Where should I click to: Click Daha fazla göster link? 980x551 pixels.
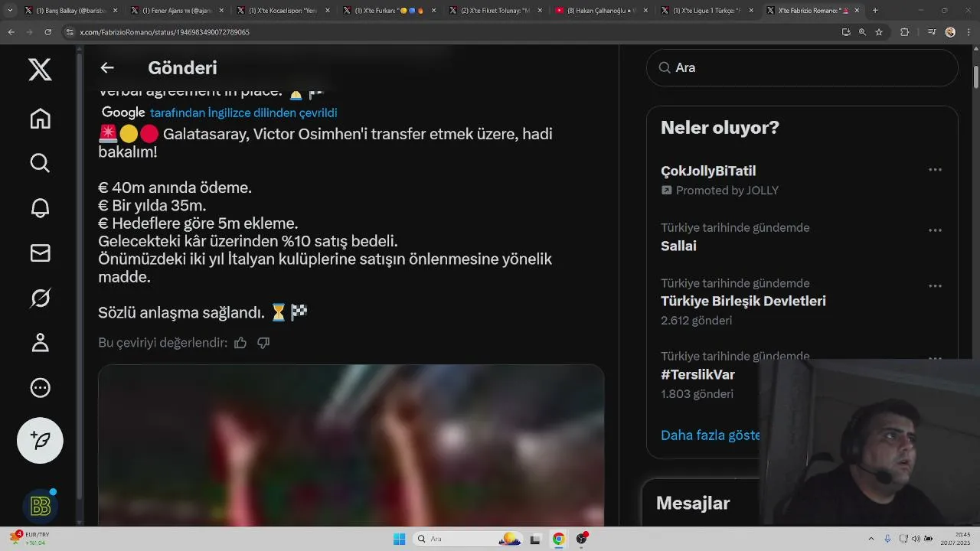pos(710,435)
